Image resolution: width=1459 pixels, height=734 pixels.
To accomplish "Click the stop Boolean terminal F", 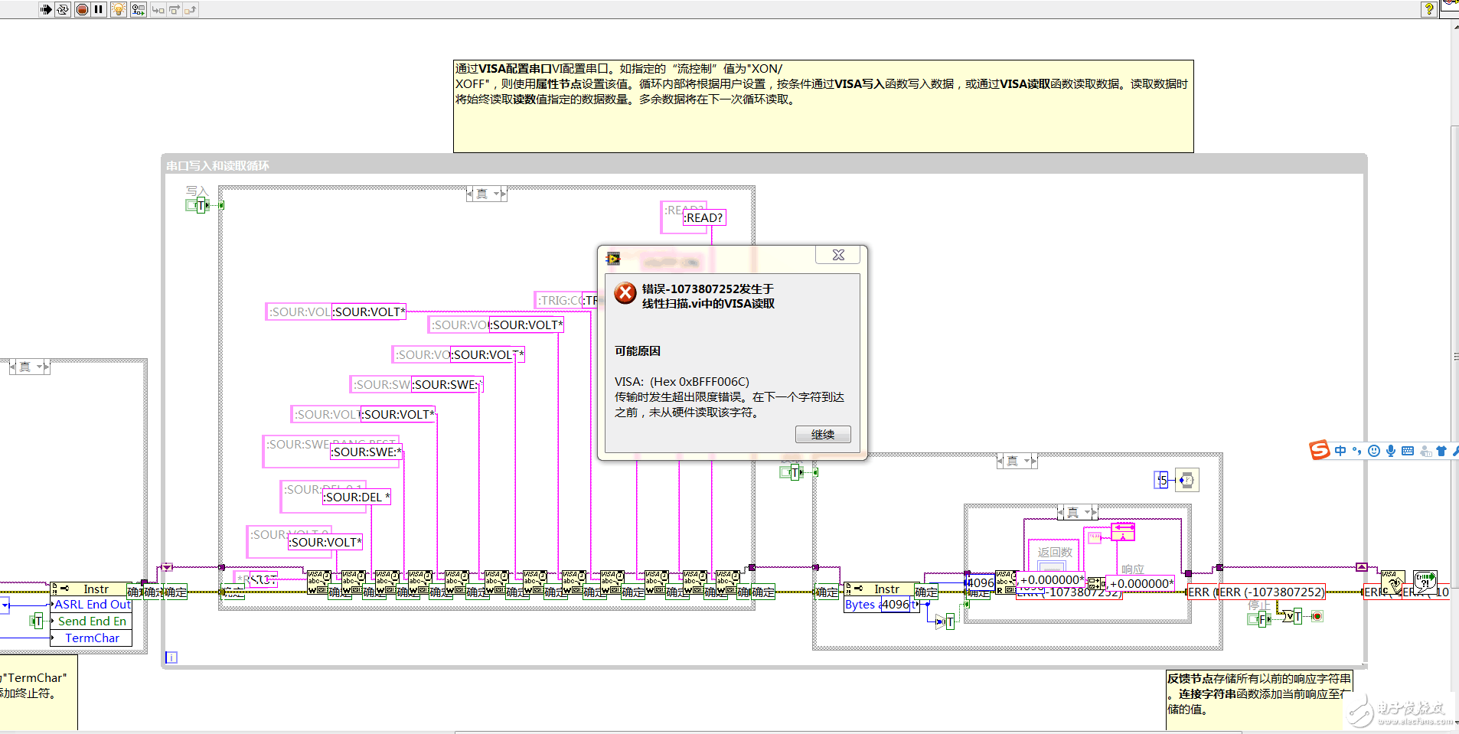I will pos(1260,619).
